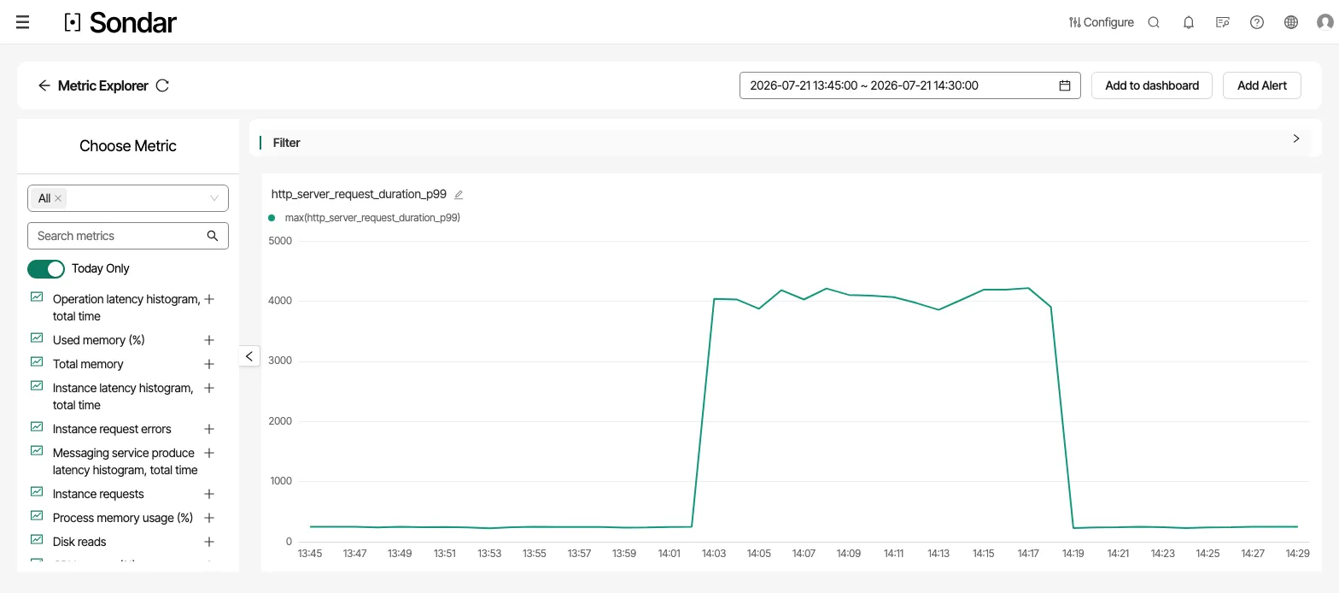1339x593 pixels.
Task: Open the hamburger navigation menu
Action: click(x=23, y=22)
